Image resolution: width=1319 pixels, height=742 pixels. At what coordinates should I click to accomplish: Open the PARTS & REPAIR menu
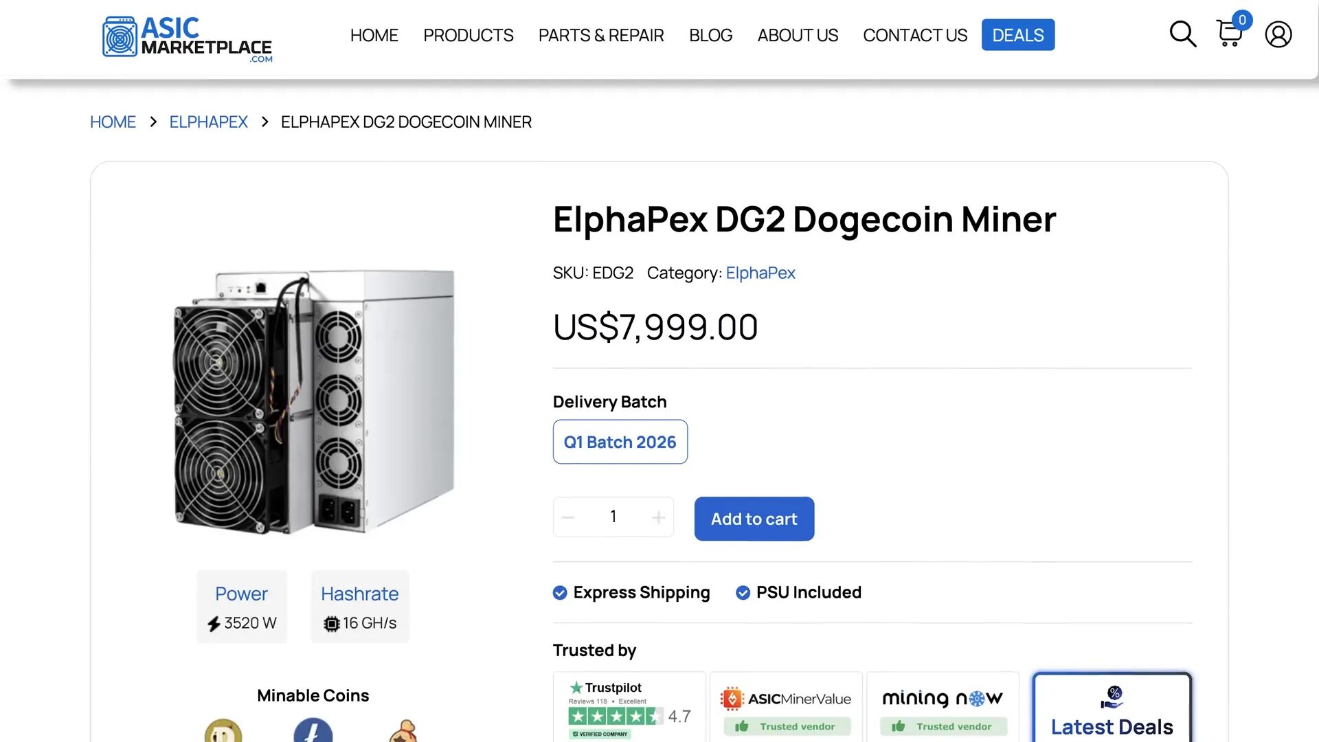(x=600, y=35)
